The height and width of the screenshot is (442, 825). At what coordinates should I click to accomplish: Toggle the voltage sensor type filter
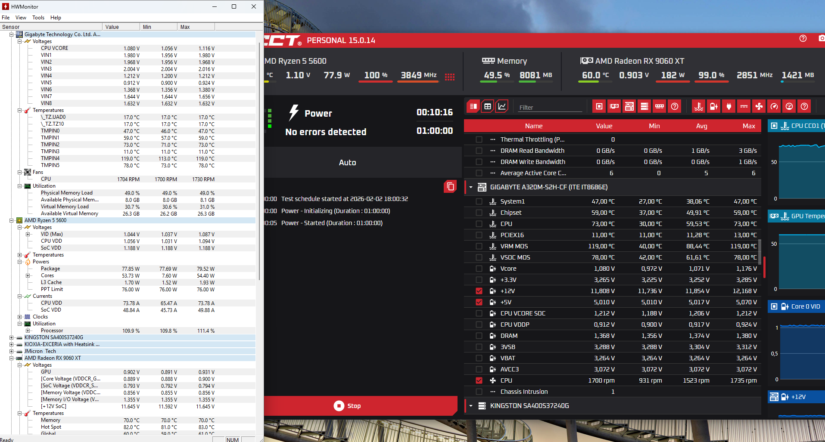pyautogui.click(x=714, y=106)
